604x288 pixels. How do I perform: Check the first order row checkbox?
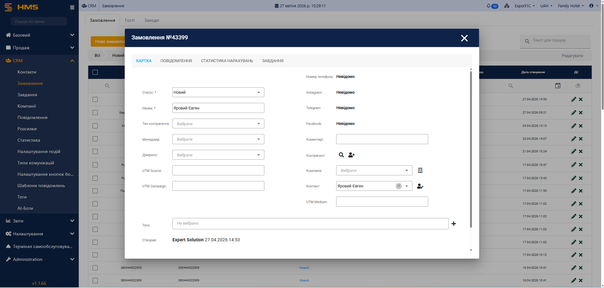[x=95, y=99]
